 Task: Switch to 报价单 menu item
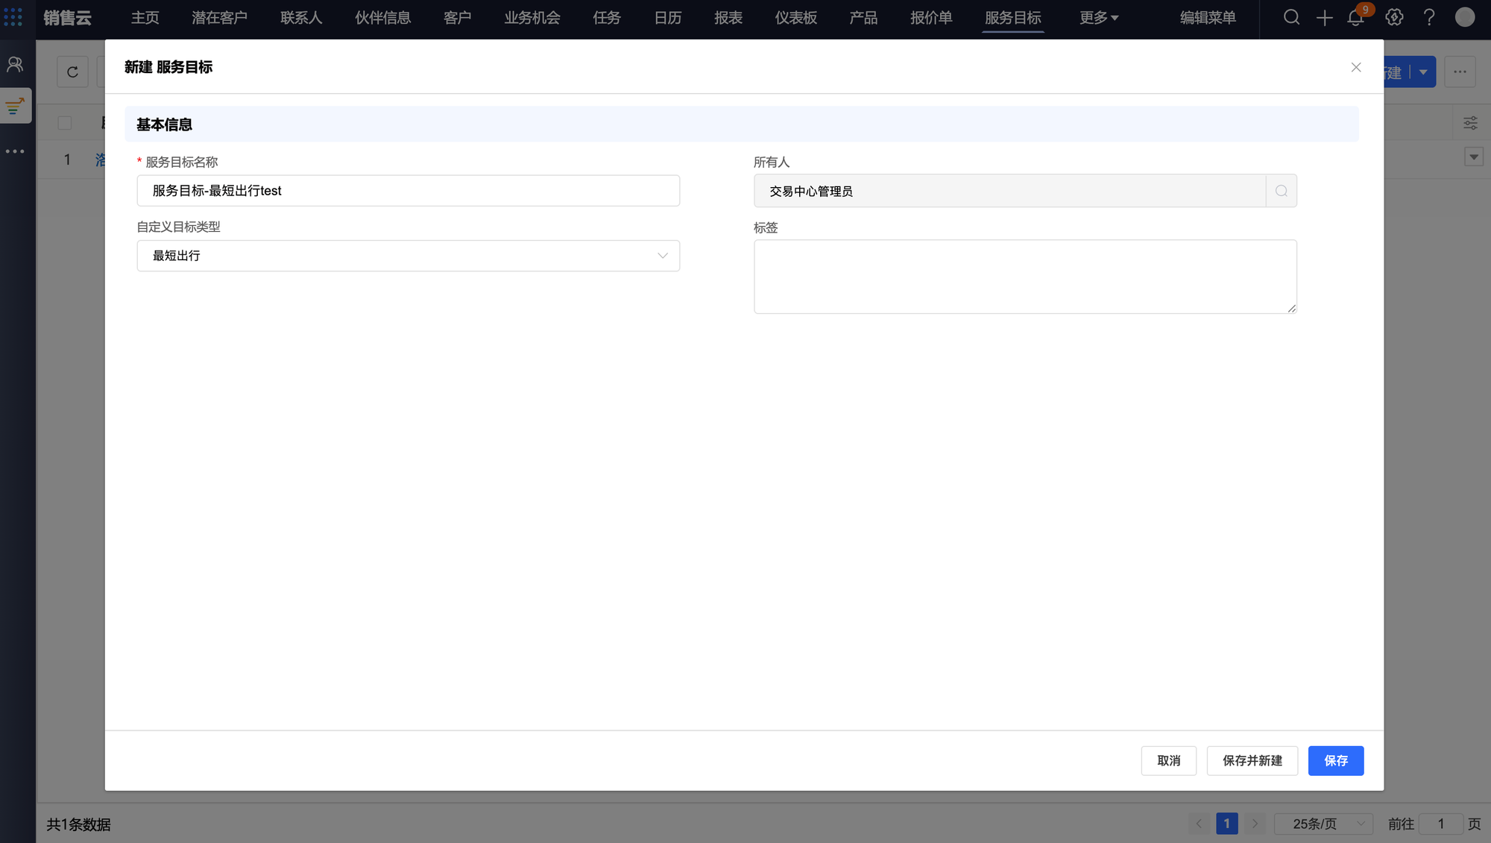point(930,18)
